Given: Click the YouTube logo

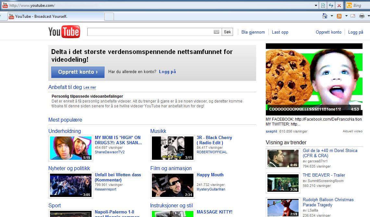Looking at the screenshot, I should pos(64,32).
